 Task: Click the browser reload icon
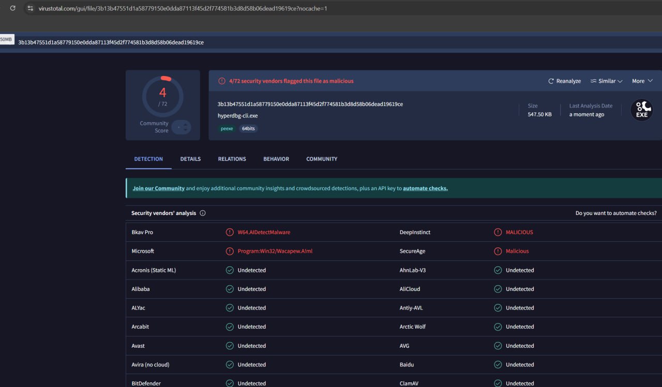(13, 8)
